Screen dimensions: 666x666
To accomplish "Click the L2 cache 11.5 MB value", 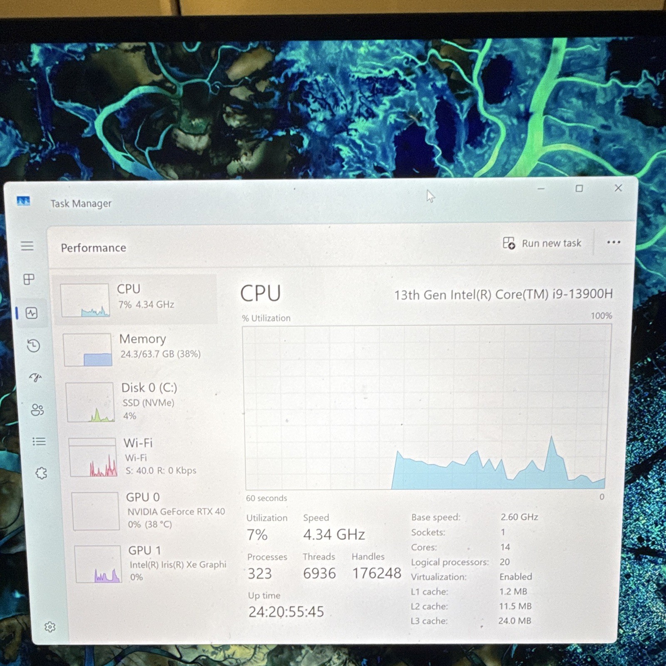I will 515,606.
